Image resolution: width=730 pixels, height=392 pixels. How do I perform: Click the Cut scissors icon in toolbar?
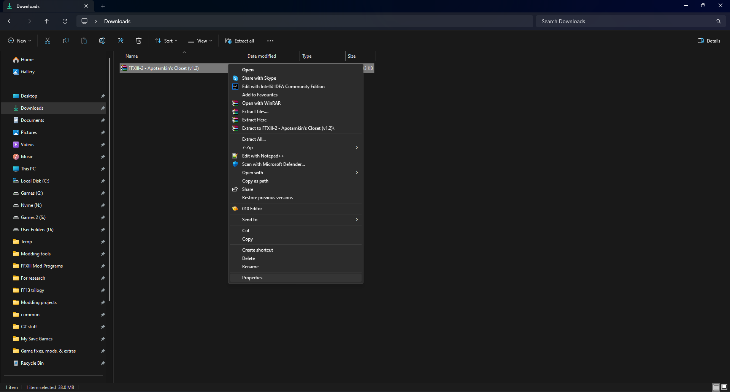[x=48, y=41]
